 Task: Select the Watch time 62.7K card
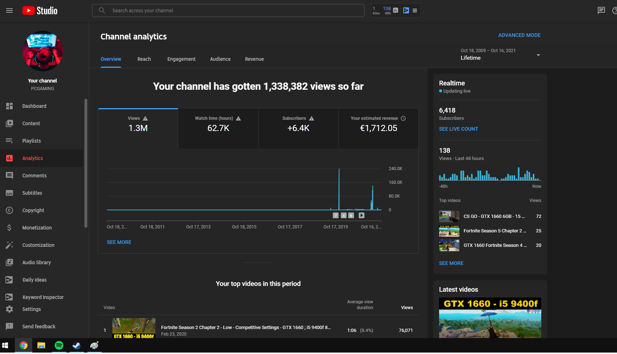218,128
